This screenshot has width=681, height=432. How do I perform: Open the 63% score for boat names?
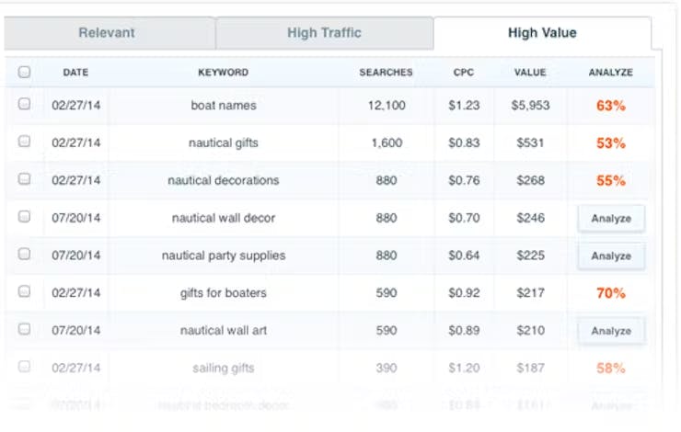(x=611, y=106)
